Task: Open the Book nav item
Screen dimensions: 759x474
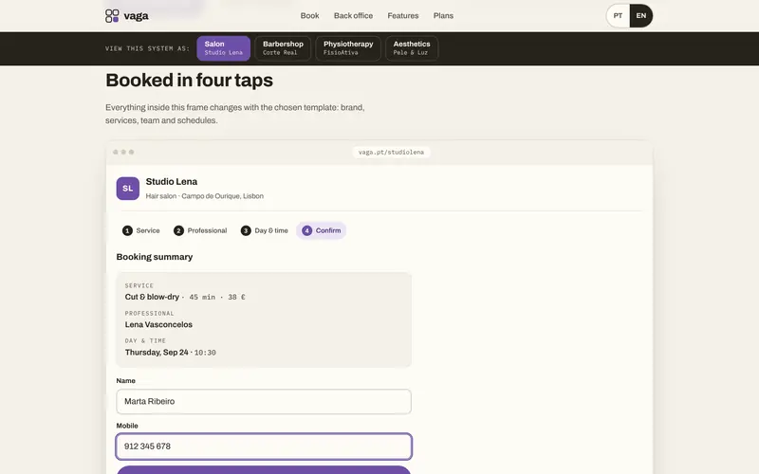Action: pos(310,16)
